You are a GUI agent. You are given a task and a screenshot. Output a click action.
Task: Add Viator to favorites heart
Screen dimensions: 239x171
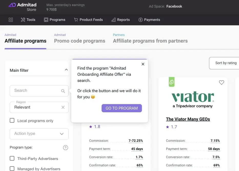(222, 83)
